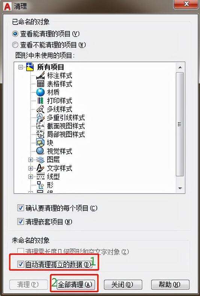Toggle 清理嵌套项目 checkbox
This screenshot has width=200, height=296.
(x=21, y=221)
